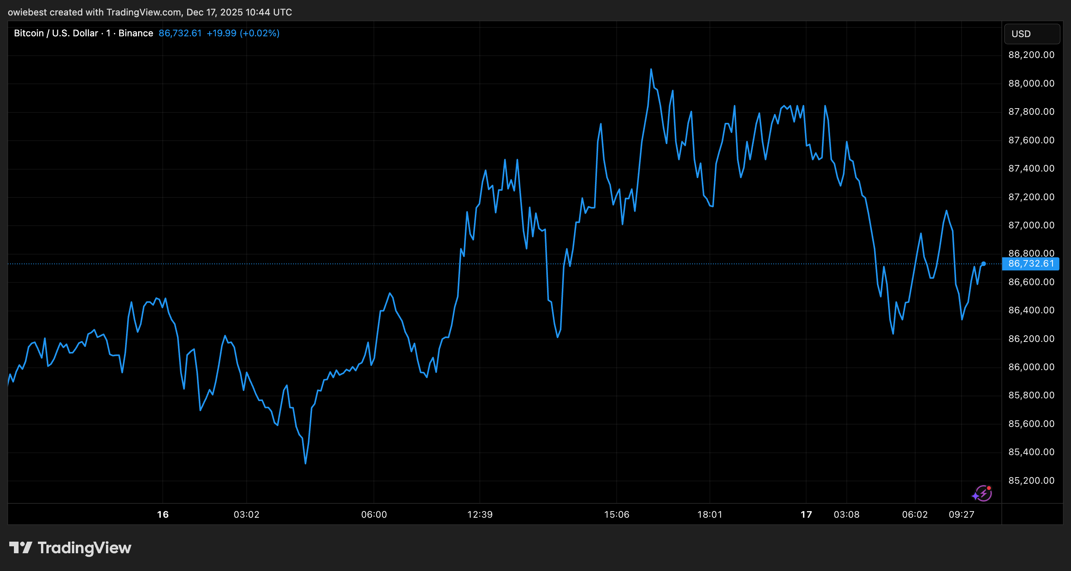
Task: Click the owiebest TradingView attribution text
Action: [x=150, y=12]
